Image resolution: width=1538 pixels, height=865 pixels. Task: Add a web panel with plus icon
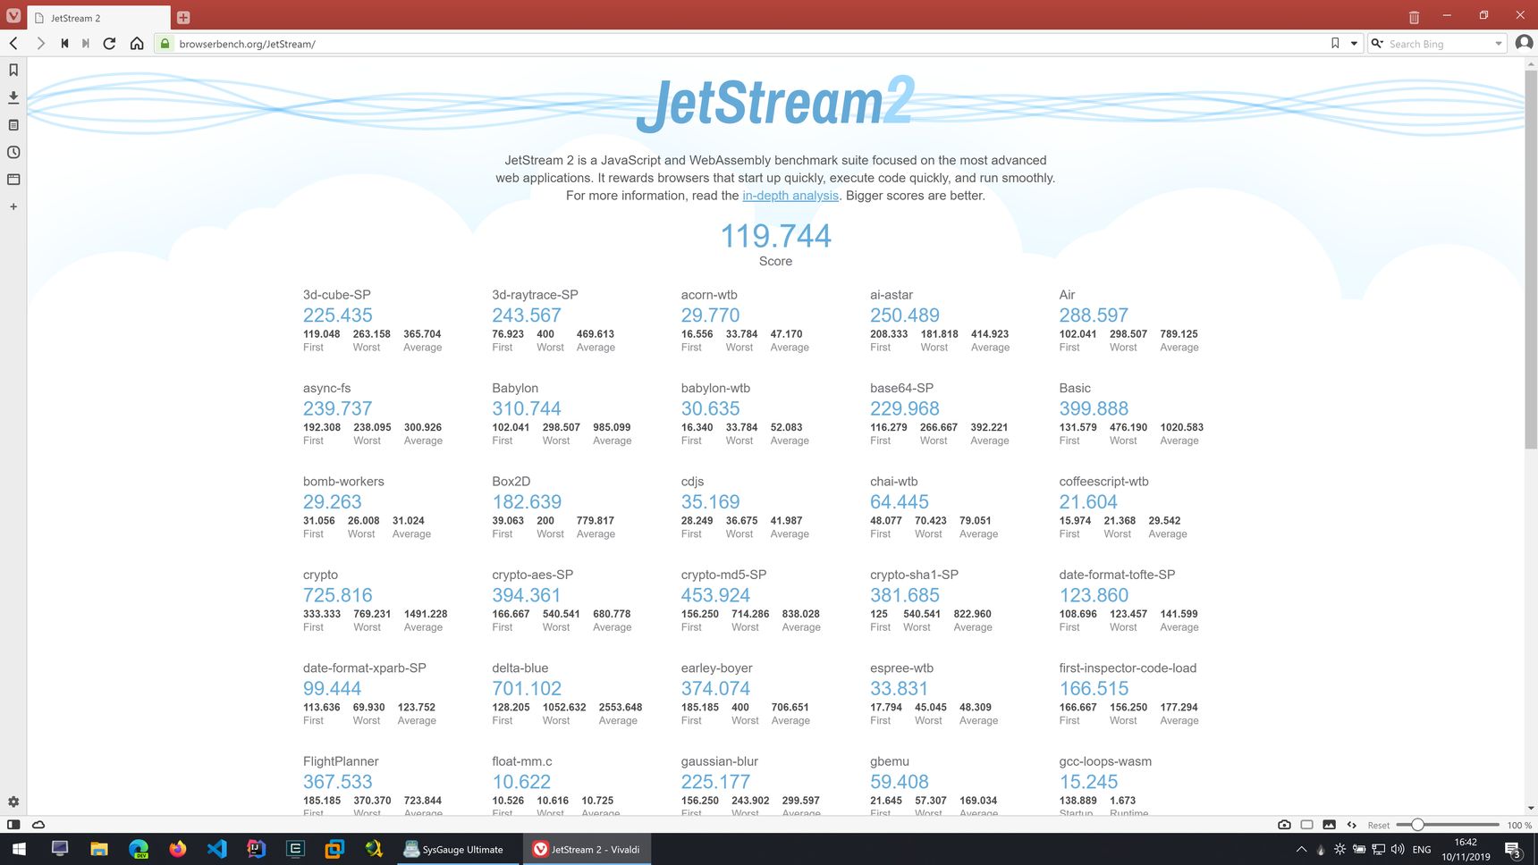tap(13, 206)
